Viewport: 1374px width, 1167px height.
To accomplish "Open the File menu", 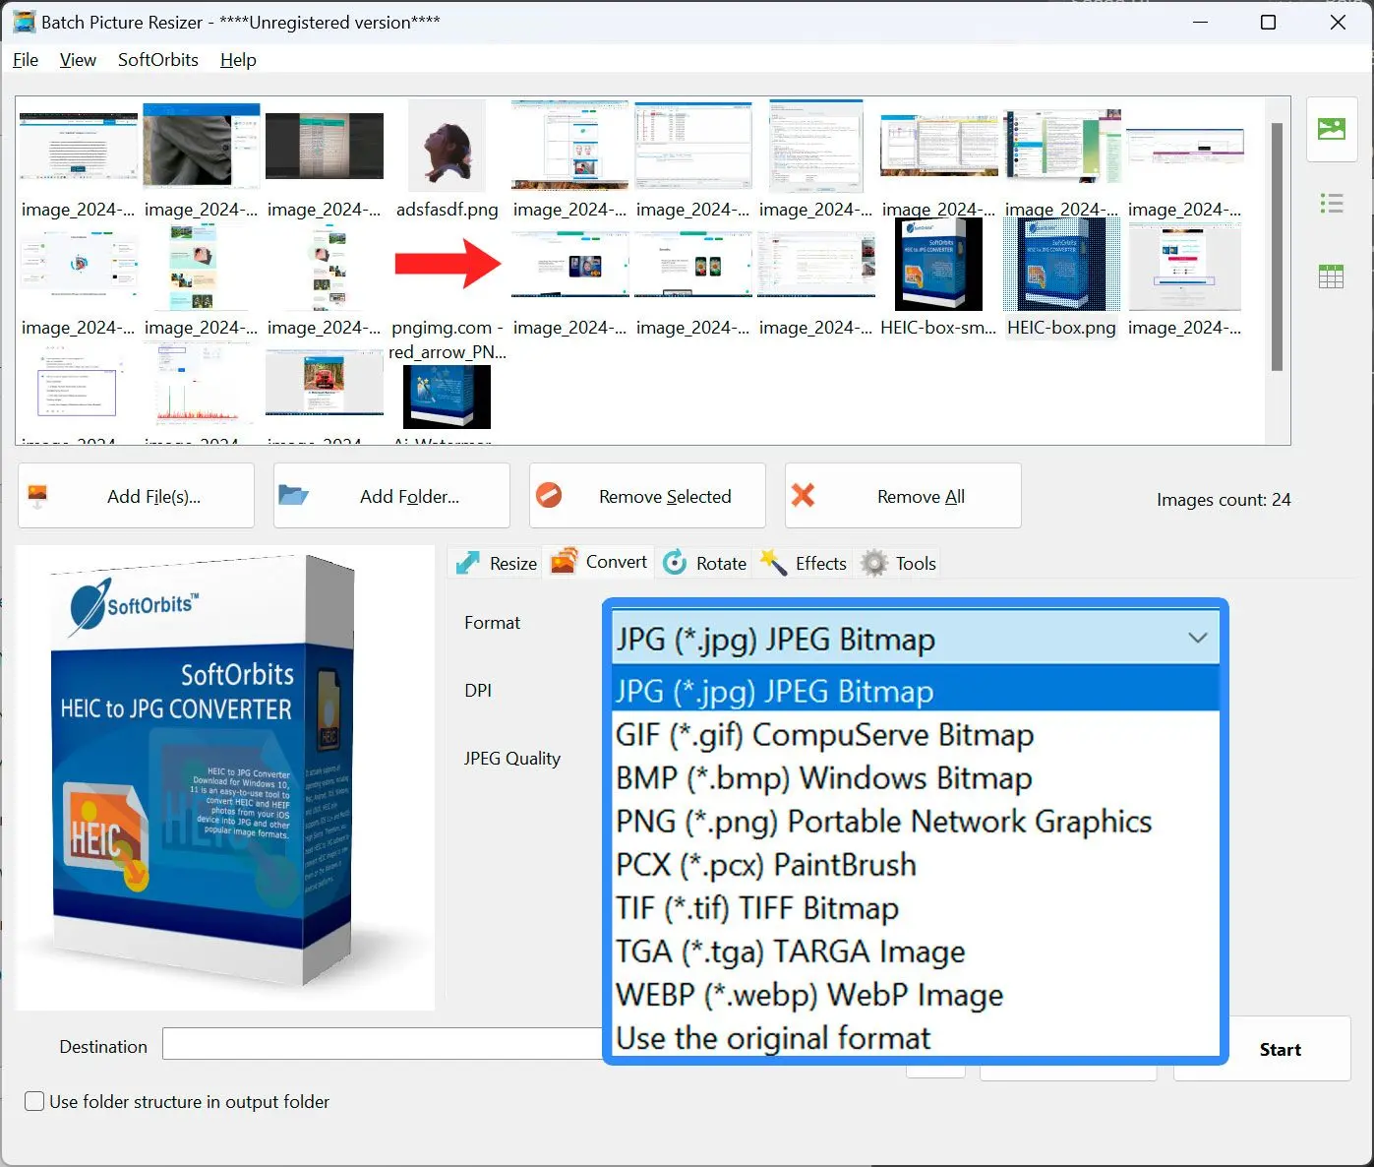I will [26, 60].
